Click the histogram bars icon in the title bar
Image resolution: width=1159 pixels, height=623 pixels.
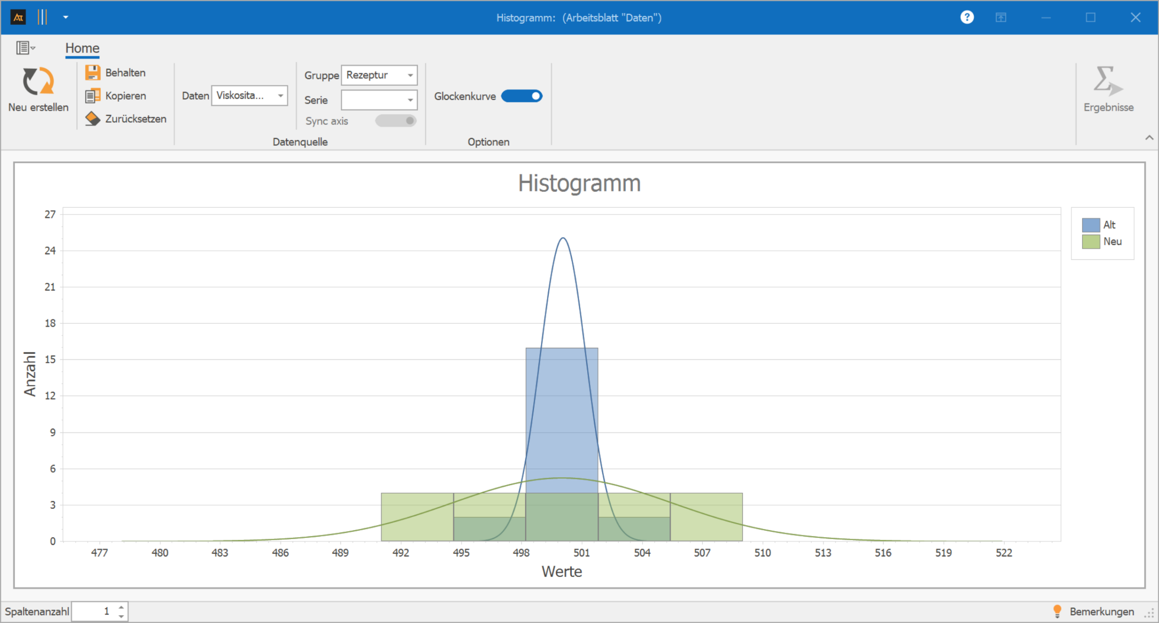click(x=42, y=17)
